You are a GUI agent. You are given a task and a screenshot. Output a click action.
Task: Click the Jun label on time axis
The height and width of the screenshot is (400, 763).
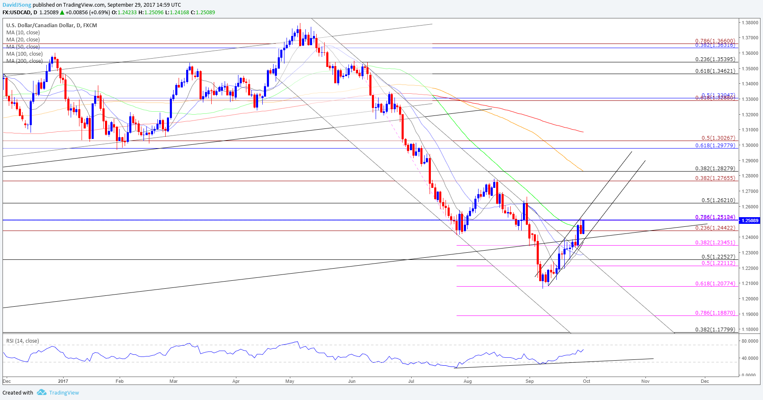tap(351, 381)
